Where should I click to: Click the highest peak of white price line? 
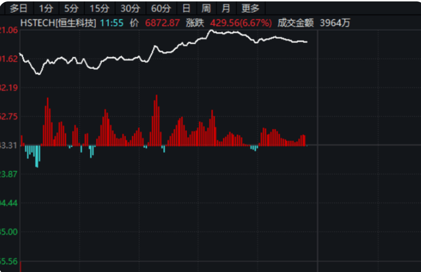[x=211, y=30]
